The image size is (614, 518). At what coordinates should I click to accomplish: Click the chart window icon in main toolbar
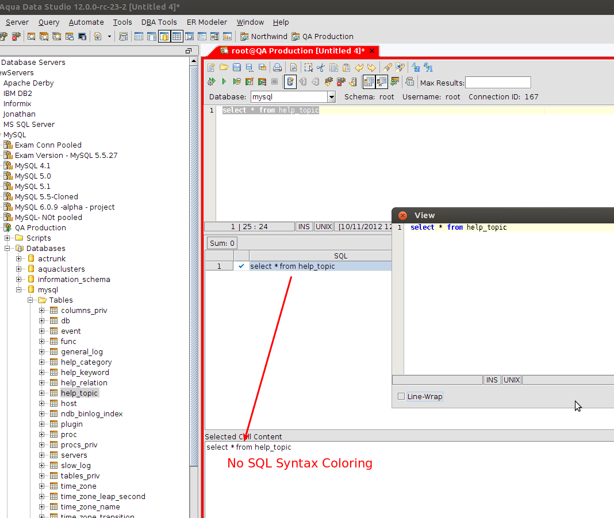pyautogui.click(x=227, y=36)
